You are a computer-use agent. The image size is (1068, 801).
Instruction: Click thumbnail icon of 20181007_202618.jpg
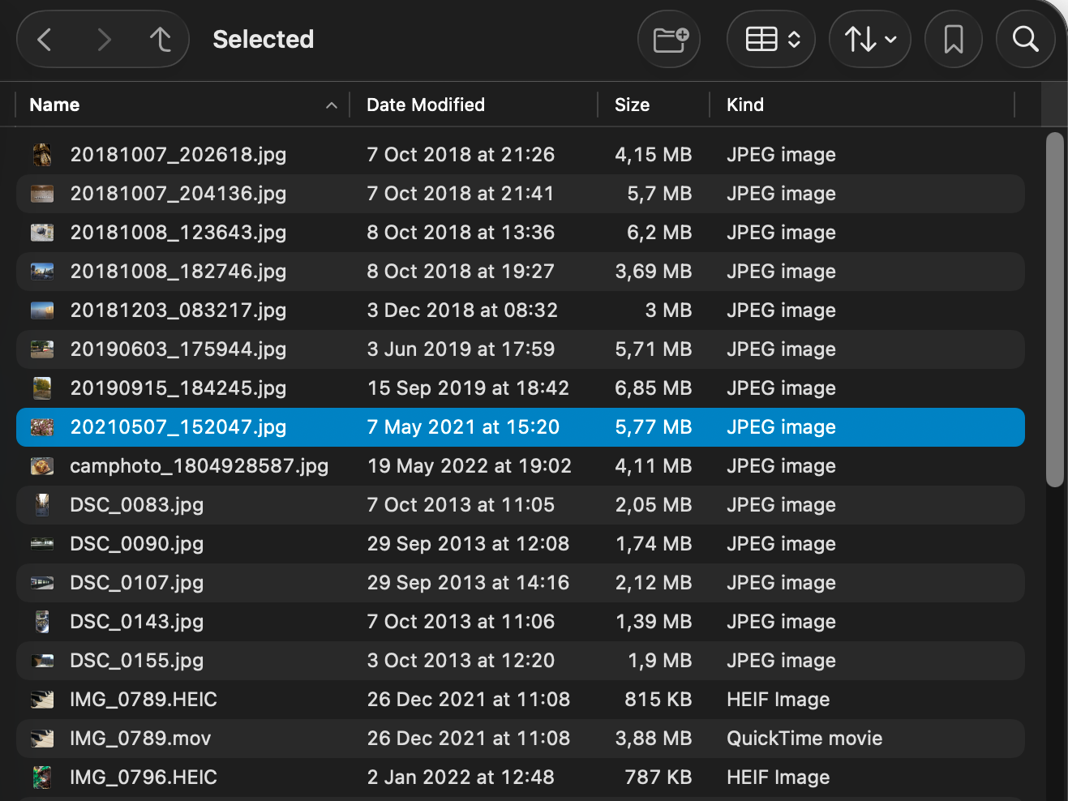[42, 155]
